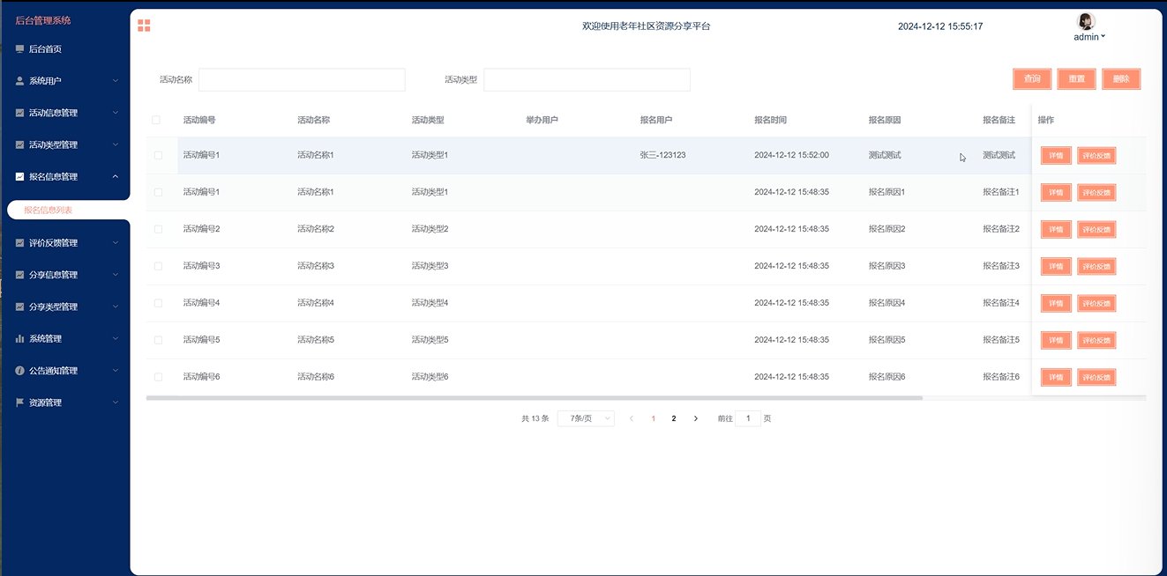Expand the 活动类型管理 sidebar menu
The height and width of the screenshot is (576, 1167).
pyautogui.click(x=64, y=144)
